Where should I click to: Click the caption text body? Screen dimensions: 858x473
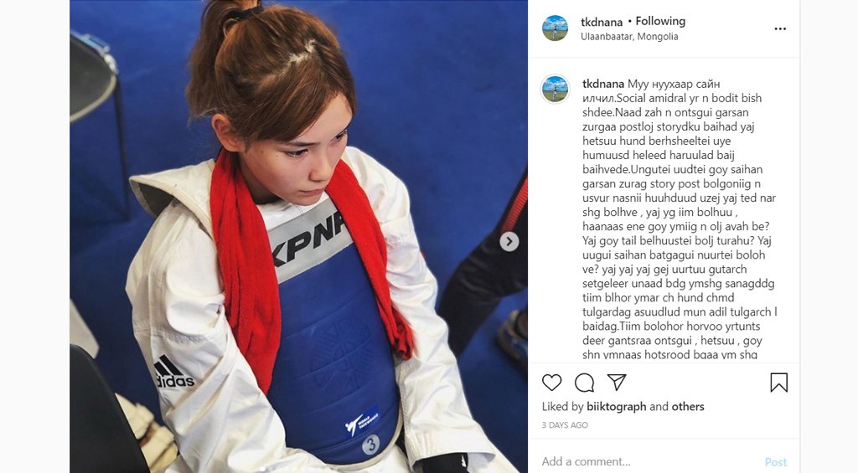pyautogui.click(x=680, y=219)
